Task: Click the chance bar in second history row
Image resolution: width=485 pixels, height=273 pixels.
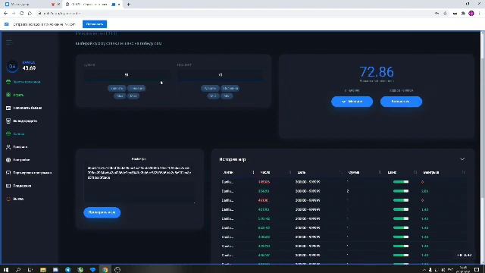Action: pyautogui.click(x=401, y=191)
